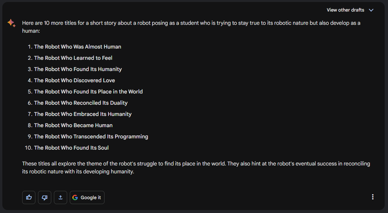Screen dimensions: 388x213
Task: Click the thumbs down button
Action: (45, 197)
